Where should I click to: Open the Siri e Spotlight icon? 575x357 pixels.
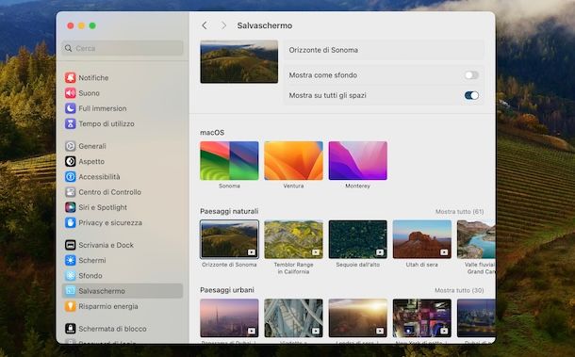pos(71,207)
